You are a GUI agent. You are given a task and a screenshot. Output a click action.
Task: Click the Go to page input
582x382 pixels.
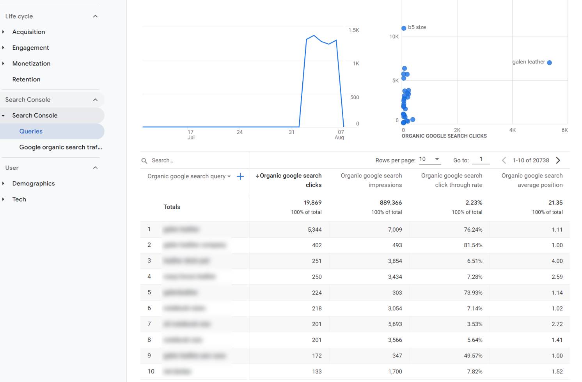pyautogui.click(x=481, y=159)
